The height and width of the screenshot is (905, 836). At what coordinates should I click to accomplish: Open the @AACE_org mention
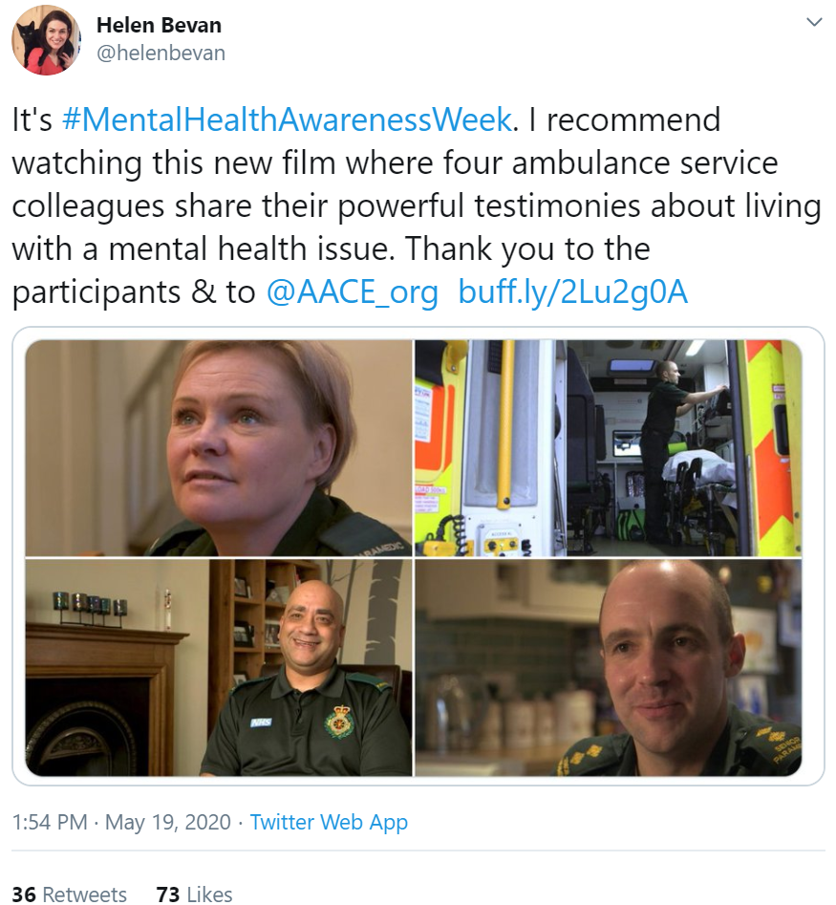[352, 292]
